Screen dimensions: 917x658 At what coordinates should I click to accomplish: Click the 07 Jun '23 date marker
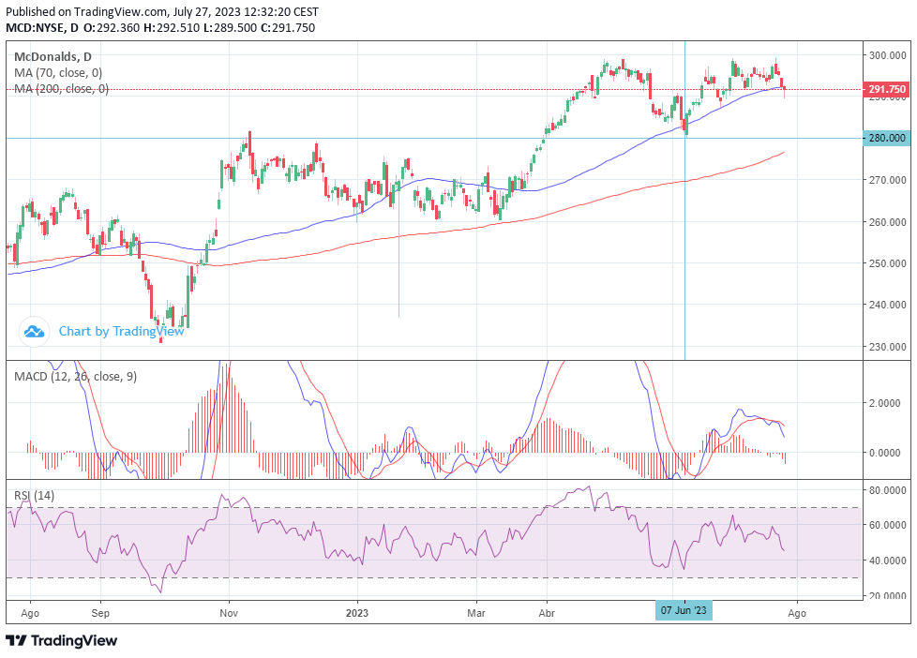click(684, 610)
